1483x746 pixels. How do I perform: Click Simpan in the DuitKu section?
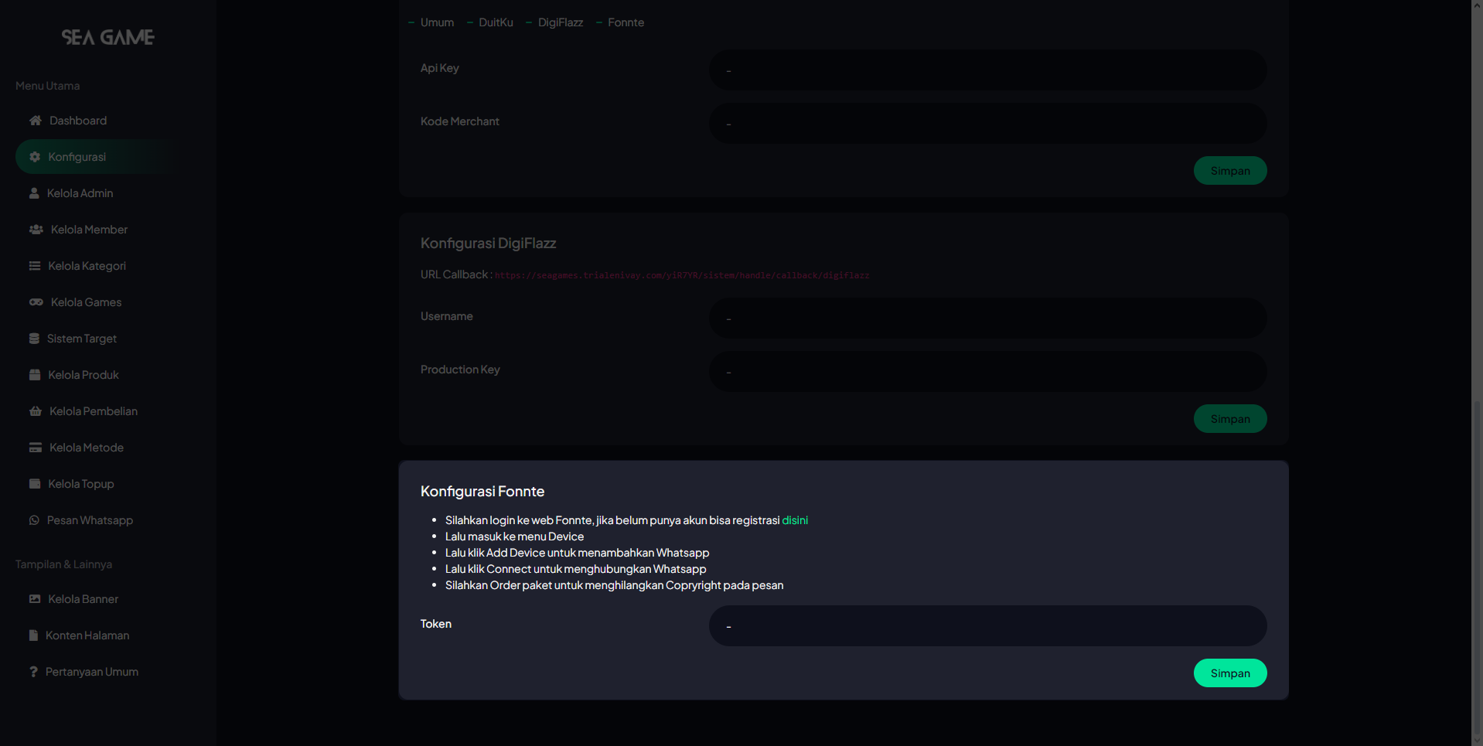click(x=1230, y=171)
